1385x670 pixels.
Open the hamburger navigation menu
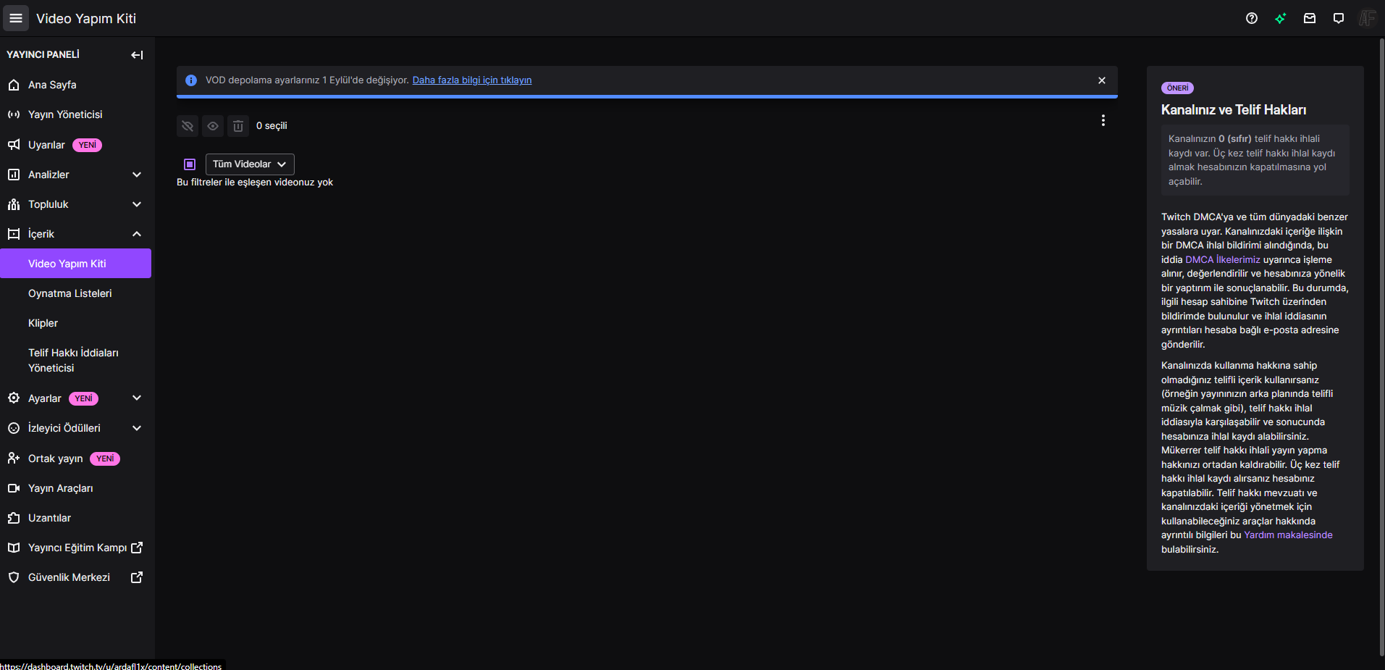click(x=16, y=18)
